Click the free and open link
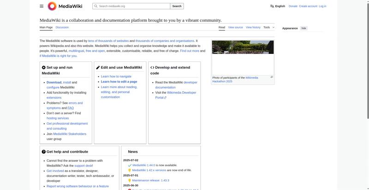Viewport: 369px width, 190px height. (x=95, y=51)
